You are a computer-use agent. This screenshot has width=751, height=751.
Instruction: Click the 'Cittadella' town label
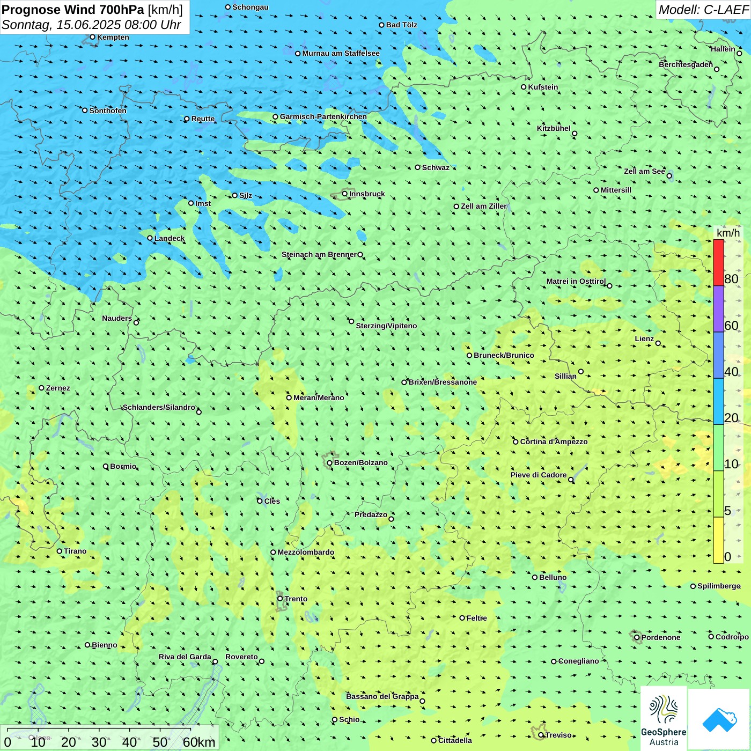point(455,740)
